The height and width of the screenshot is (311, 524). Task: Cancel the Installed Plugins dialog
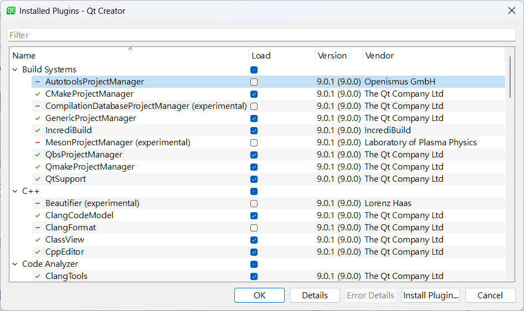tap(490, 296)
